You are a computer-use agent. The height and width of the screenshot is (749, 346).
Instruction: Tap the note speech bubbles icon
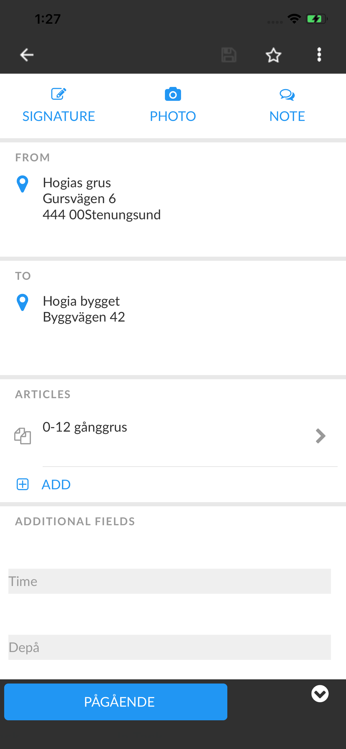(287, 95)
